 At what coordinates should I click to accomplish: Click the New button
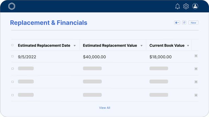click(x=193, y=23)
